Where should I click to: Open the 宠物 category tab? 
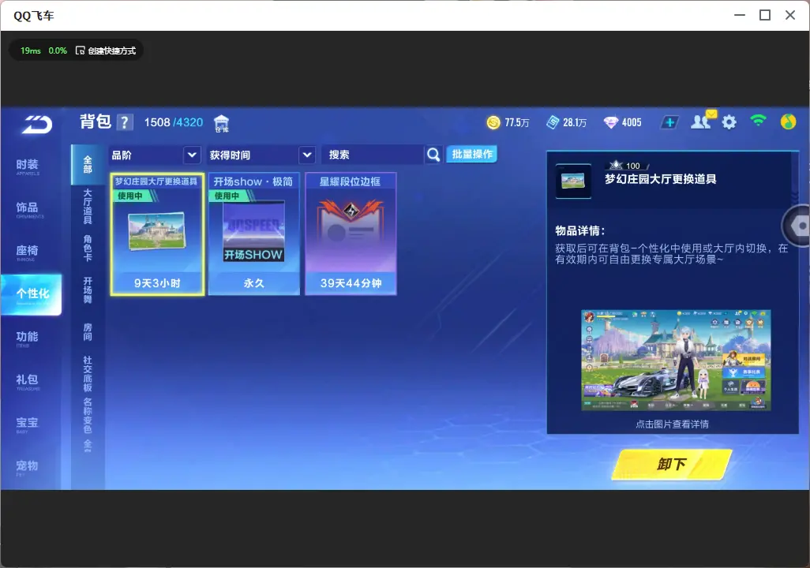coord(28,467)
